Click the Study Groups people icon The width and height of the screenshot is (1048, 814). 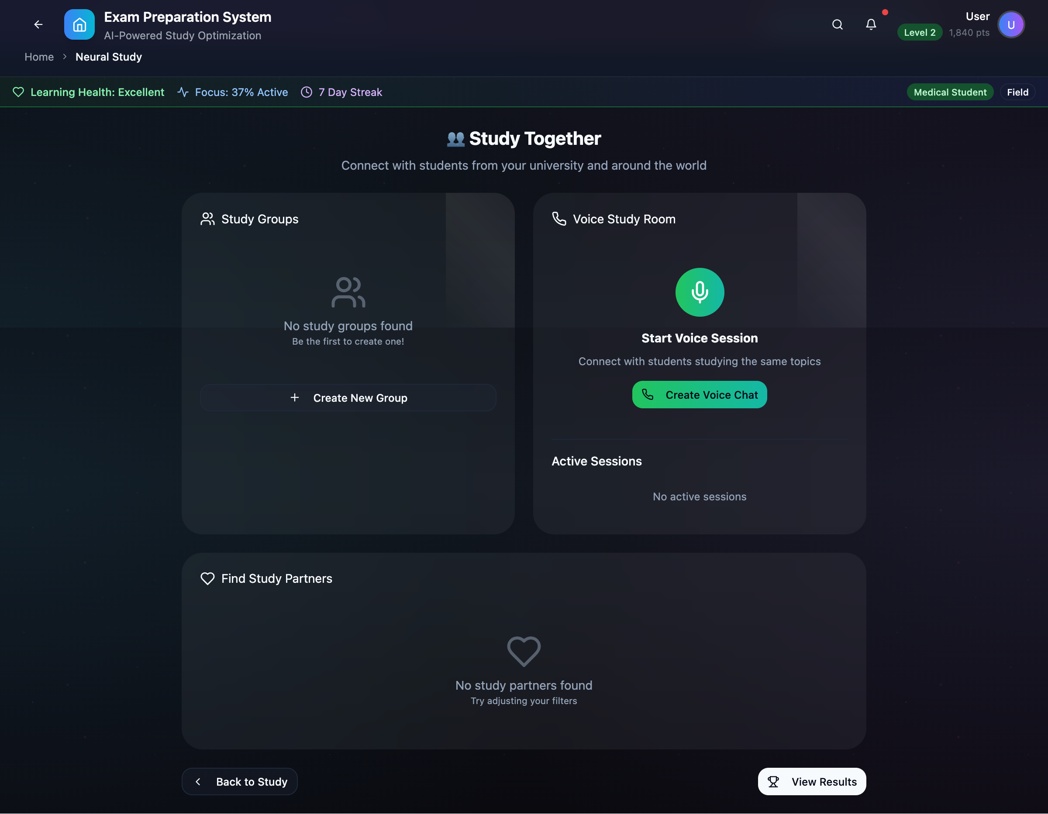click(207, 219)
